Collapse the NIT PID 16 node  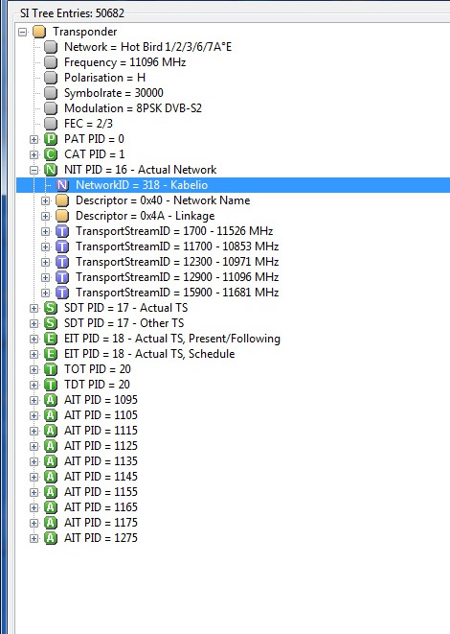pyautogui.click(x=34, y=170)
